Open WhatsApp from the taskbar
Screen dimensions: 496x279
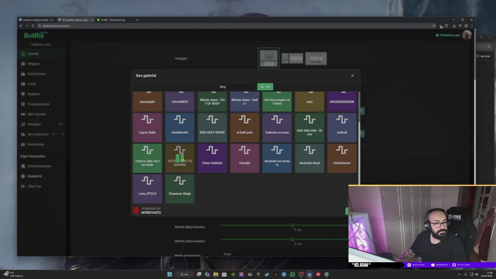pyautogui.click(x=293, y=274)
